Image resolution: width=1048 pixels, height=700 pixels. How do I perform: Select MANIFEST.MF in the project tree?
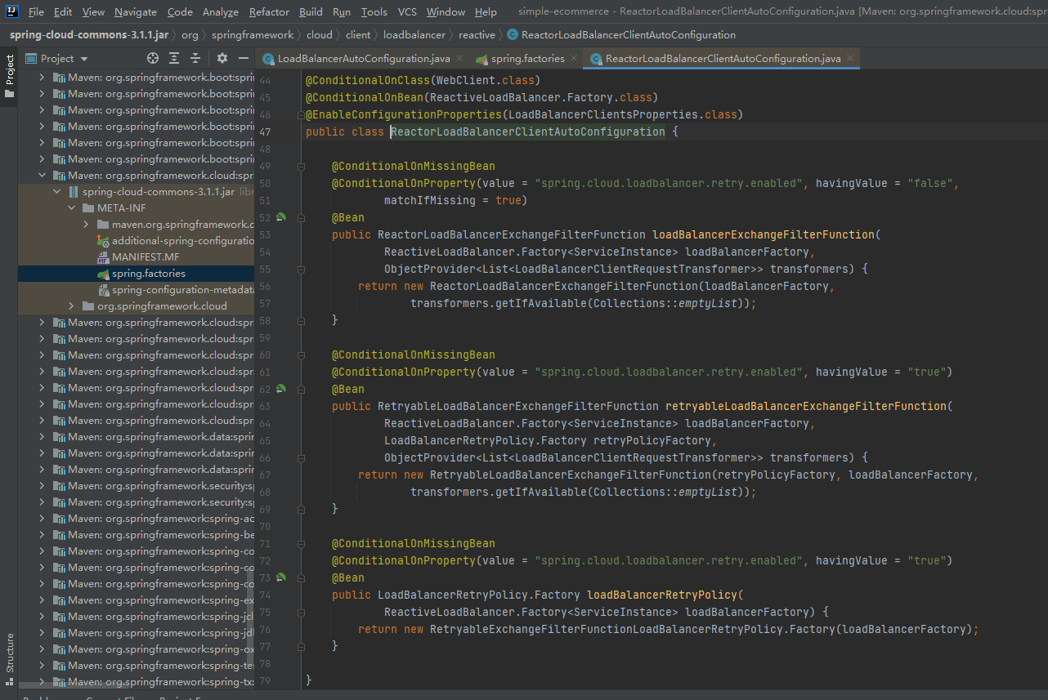[136, 257]
